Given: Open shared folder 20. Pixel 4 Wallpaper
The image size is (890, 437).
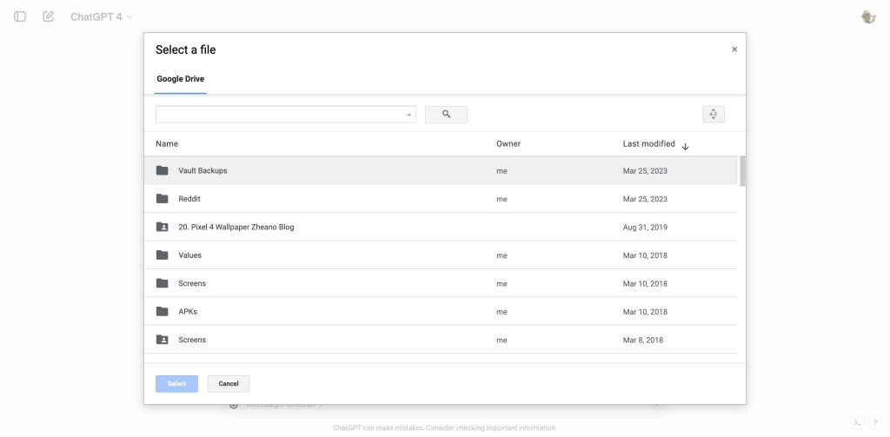Looking at the screenshot, I should (236, 228).
